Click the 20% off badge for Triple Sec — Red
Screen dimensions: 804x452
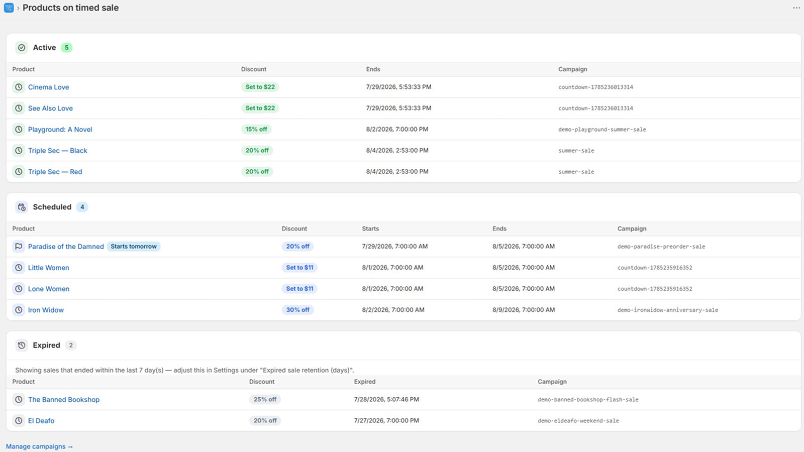click(x=257, y=171)
